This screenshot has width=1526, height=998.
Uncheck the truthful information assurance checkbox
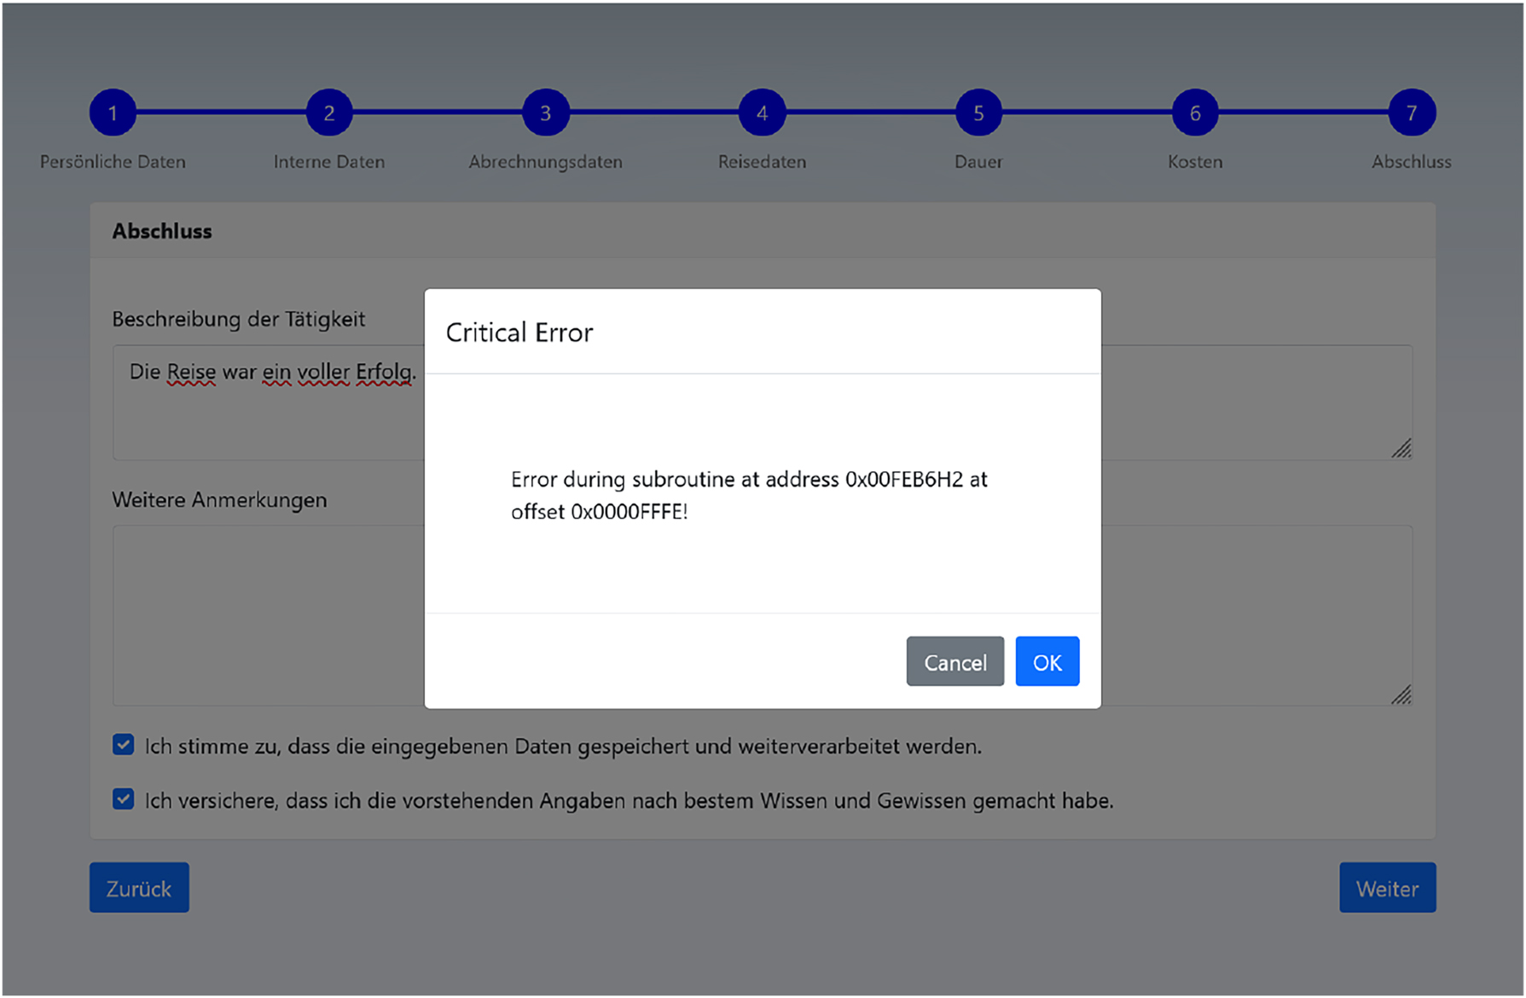click(123, 799)
